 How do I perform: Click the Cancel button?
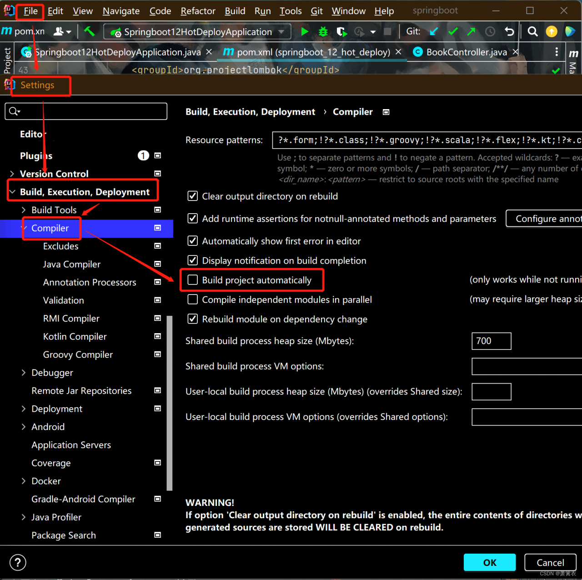coord(550,562)
